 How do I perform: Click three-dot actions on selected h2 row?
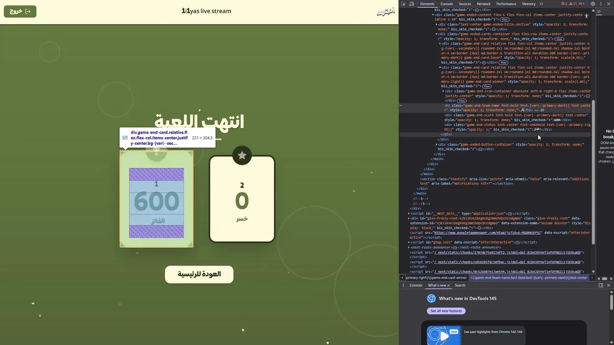(x=401, y=105)
